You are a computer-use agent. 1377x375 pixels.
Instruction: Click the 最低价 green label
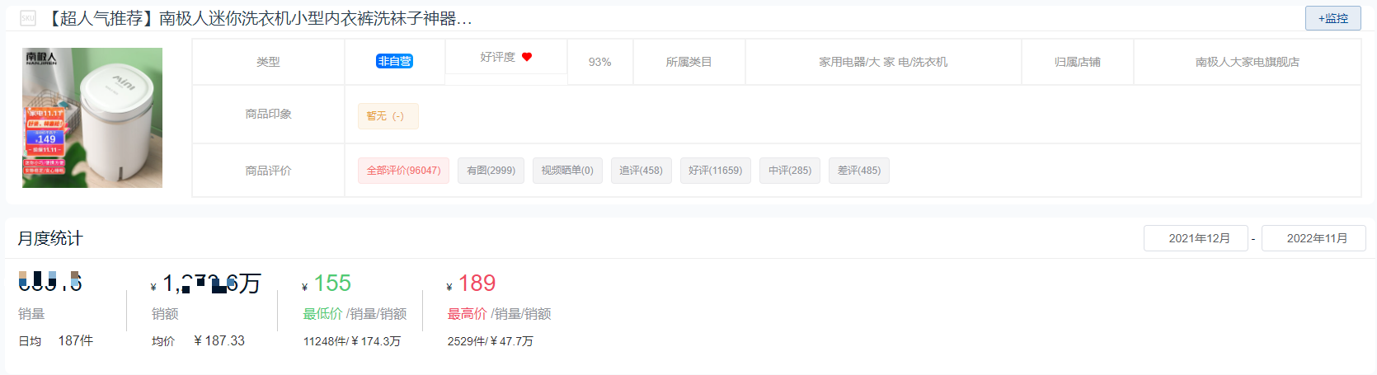click(x=322, y=314)
